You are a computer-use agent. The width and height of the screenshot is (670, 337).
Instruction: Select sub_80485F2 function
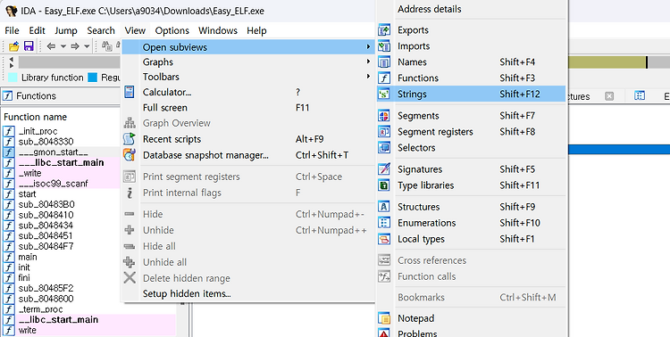[x=46, y=288]
